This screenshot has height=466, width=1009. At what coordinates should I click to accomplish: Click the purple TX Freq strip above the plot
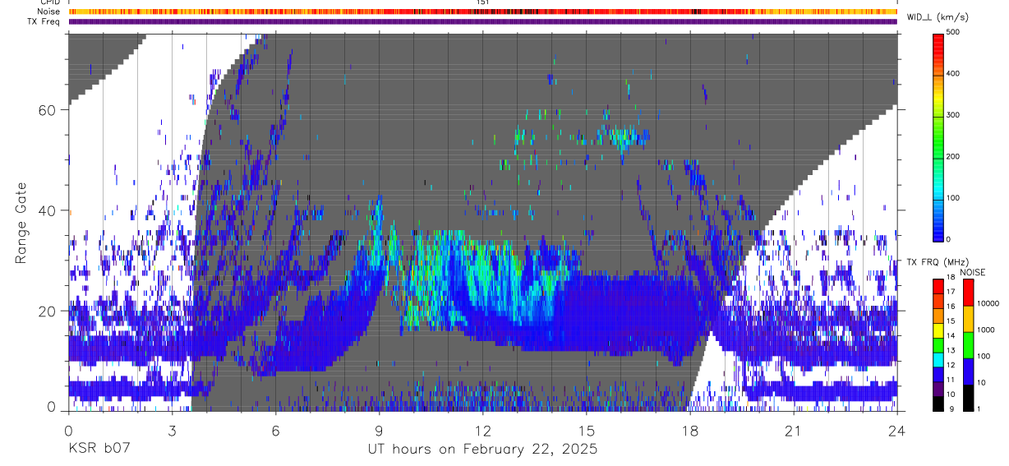pos(482,21)
